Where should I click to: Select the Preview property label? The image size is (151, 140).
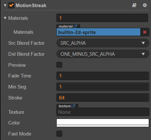[17, 65]
